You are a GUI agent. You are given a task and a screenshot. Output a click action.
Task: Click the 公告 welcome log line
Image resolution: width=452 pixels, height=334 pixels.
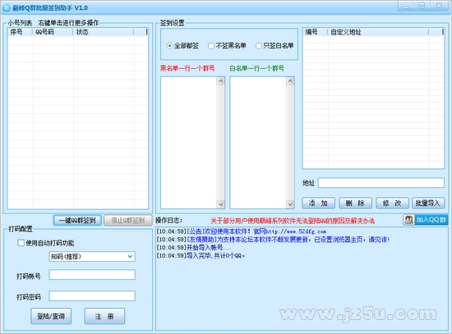tap(242, 231)
